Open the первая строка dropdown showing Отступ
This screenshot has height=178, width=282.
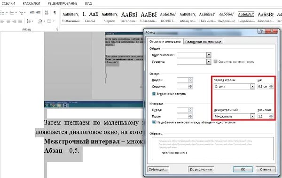[252, 87]
